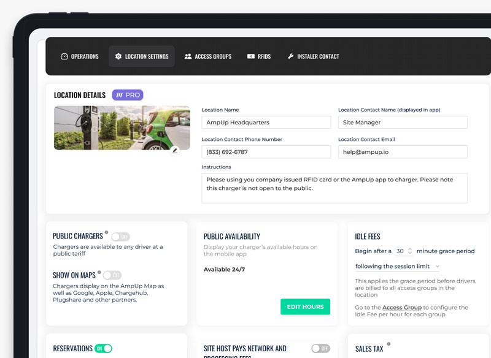This screenshot has height=358, width=491.
Task: Switch to the Access Groups tab
Action: [208, 56]
